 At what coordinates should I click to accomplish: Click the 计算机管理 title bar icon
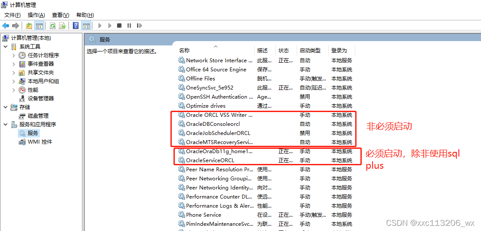(x=4, y=5)
